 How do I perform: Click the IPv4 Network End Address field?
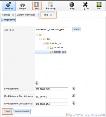pyautogui.click(x=52, y=104)
